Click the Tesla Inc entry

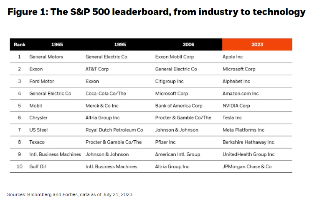coord(232,118)
